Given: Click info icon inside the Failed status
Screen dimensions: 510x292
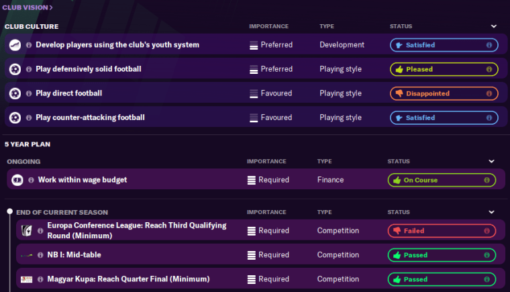Looking at the screenshot, I should click(487, 230).
